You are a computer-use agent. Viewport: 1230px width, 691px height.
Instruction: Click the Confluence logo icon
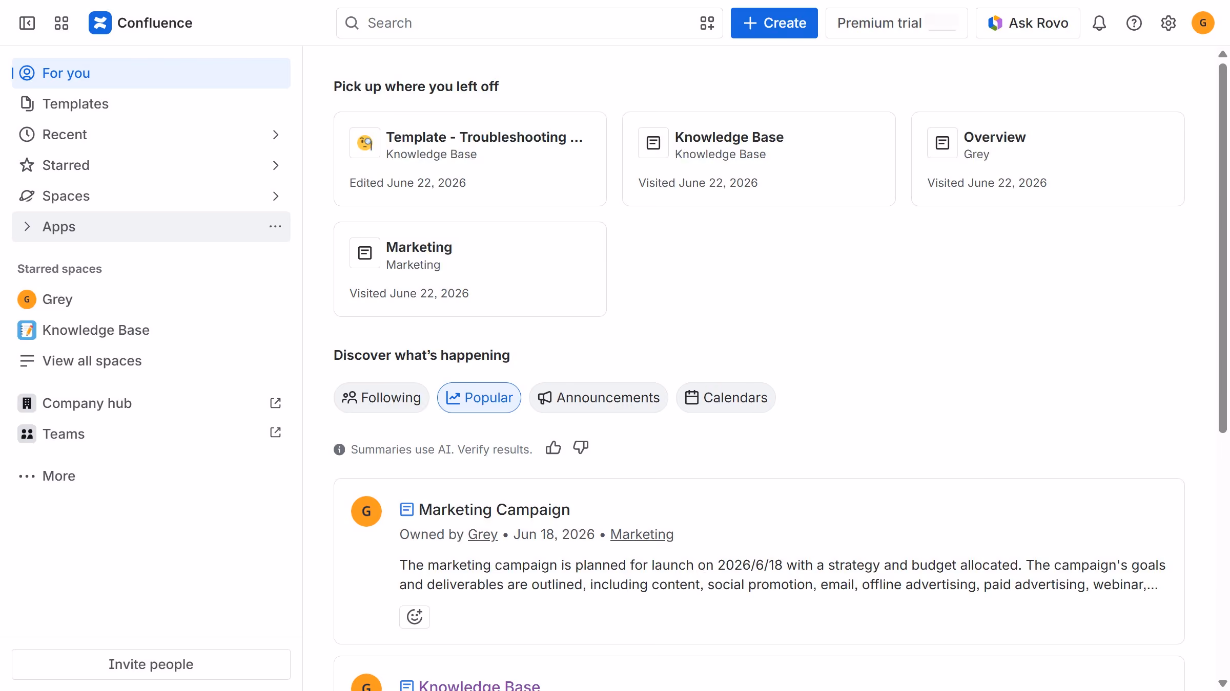(x=100, y=23)
